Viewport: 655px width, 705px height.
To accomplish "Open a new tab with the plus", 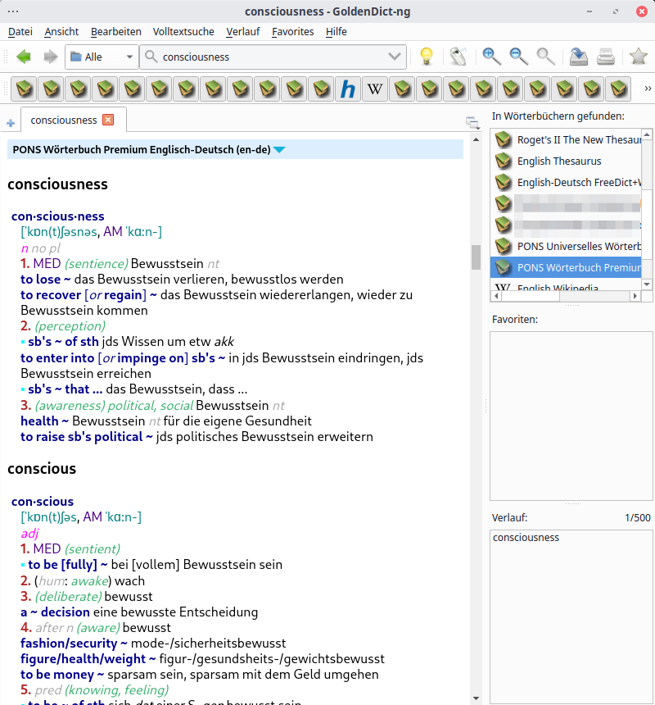I will tap(11, 123).
